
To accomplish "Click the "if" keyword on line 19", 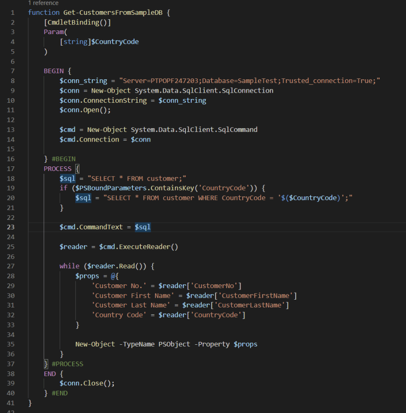I will 64,188.
